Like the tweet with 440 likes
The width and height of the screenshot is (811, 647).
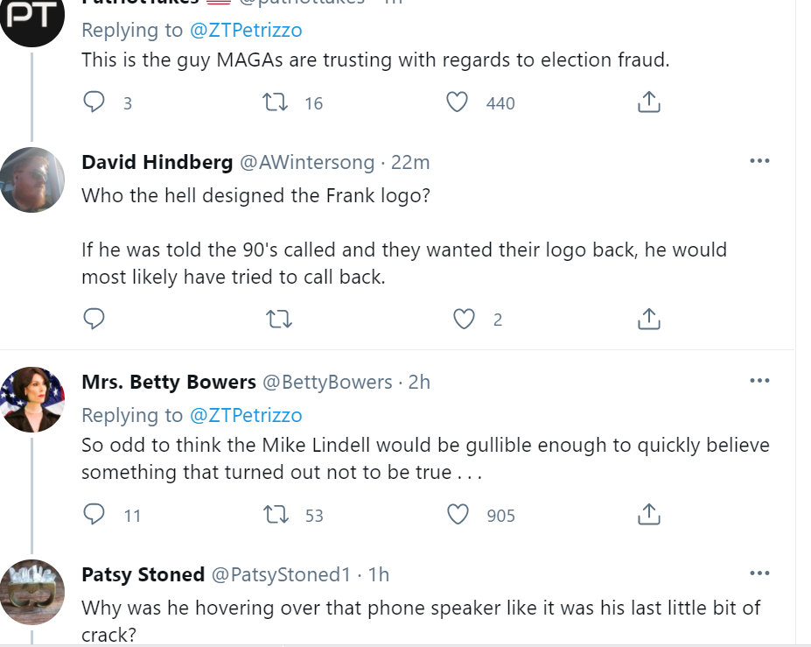click(x=458, y=102)
